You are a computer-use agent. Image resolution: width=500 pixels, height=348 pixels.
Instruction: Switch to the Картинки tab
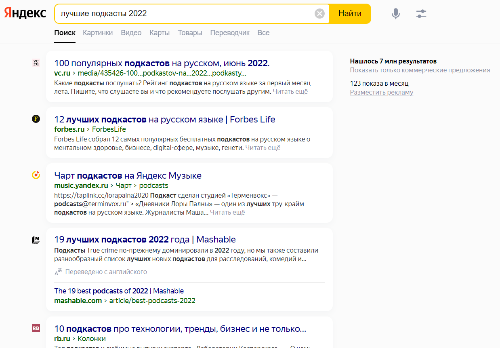pyautogui.click(x=98, y=33)
